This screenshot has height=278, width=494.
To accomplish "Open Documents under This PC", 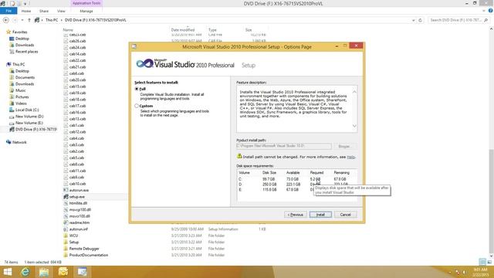I will pos(25,77).
